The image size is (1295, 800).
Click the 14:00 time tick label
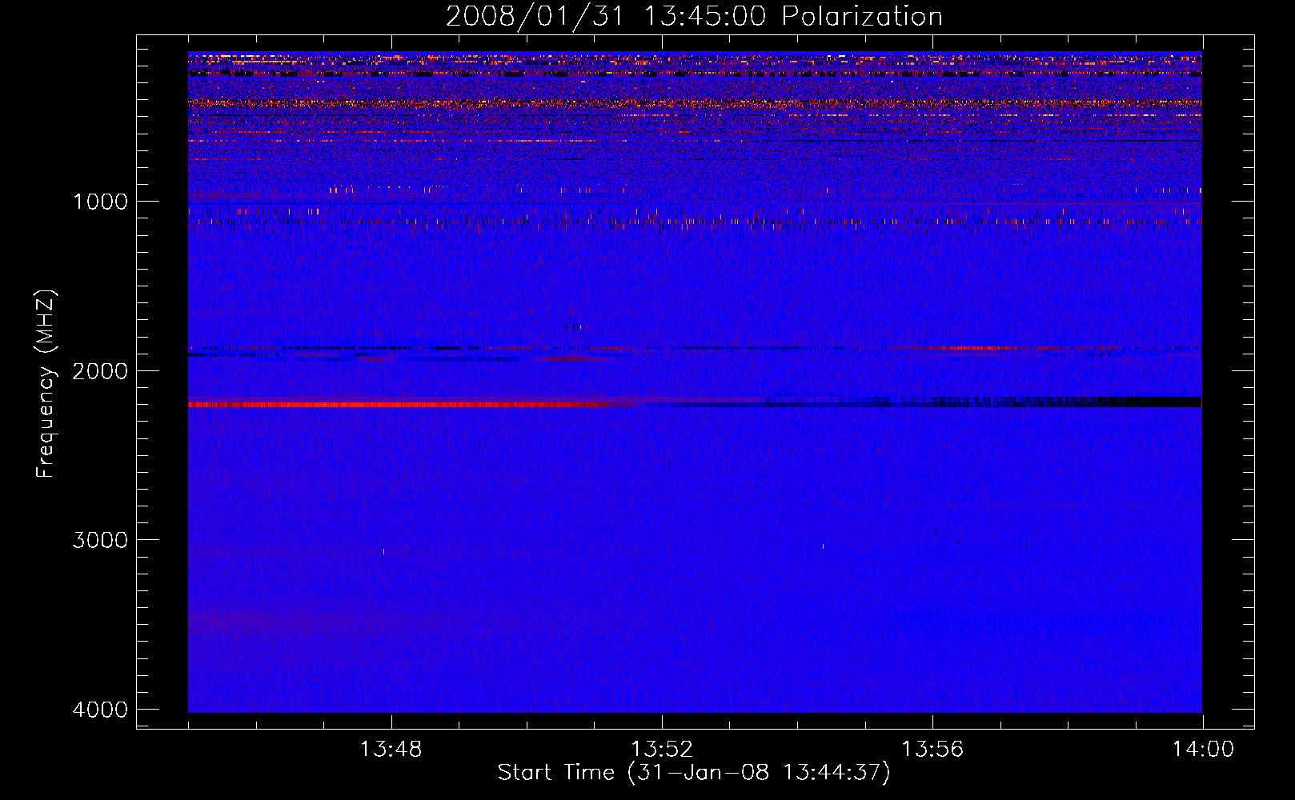(x=1203, y=750)
